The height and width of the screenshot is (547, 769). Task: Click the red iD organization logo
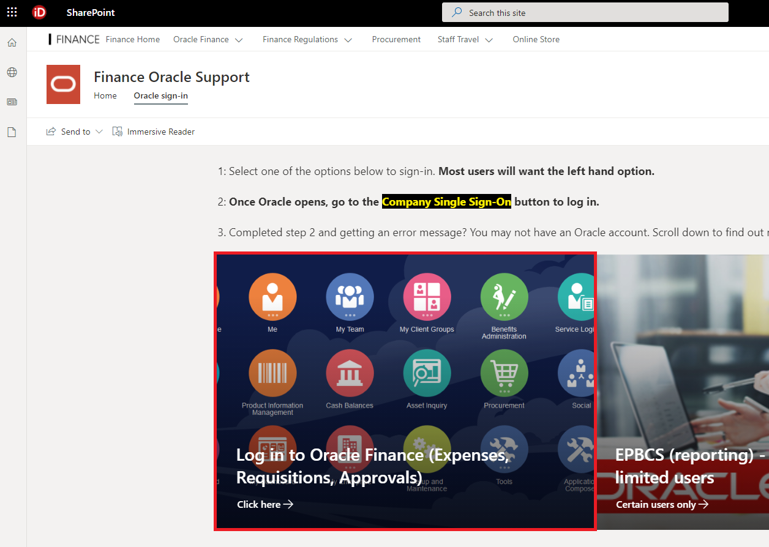(x=39, y=12)
